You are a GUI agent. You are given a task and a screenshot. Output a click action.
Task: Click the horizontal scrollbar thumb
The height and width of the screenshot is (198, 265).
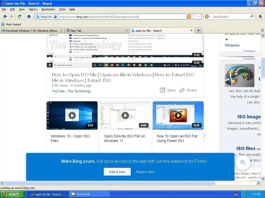click(109, 183)
